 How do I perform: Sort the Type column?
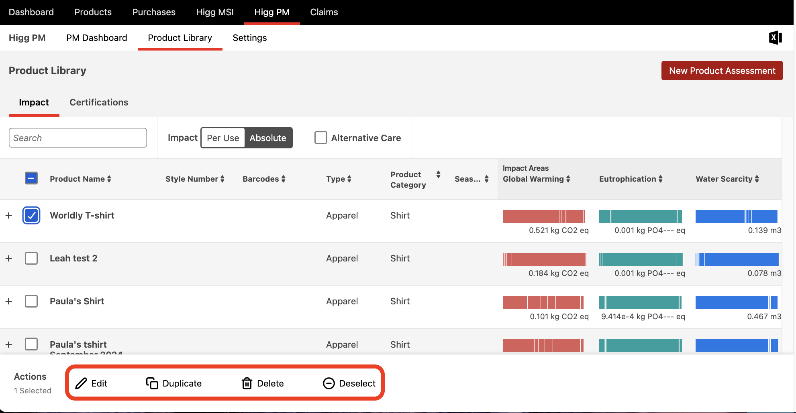[x=349, y=179]
